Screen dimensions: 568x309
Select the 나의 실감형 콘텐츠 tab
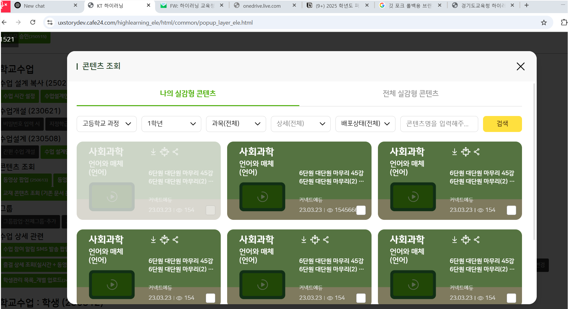(188, 94)
